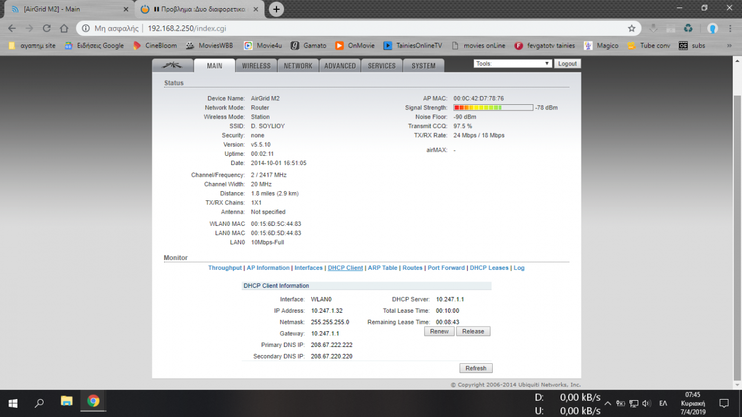Open the Throughput monitor link
Screen dimensions: 742x417
click(225, 268)
